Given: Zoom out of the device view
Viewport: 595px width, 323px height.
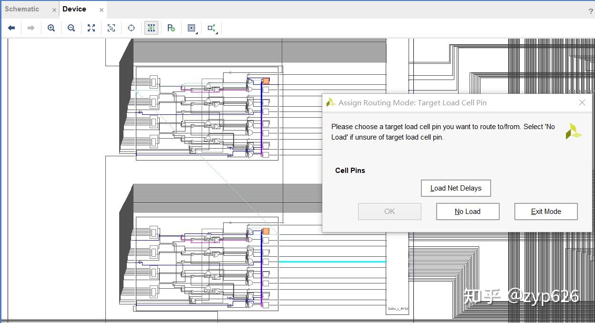Looking at the screenshot, I should [72, 28].
